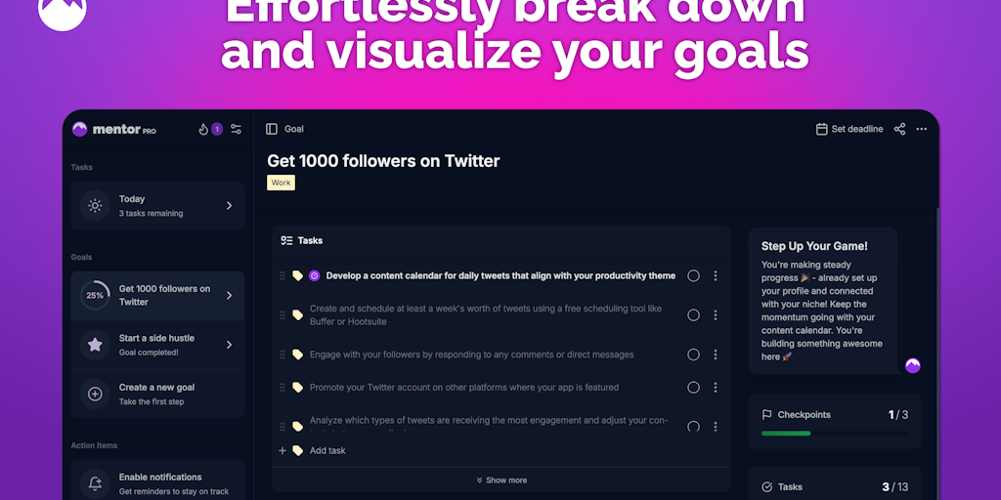Open the three-dot goal options menu

tap(921, 129)
